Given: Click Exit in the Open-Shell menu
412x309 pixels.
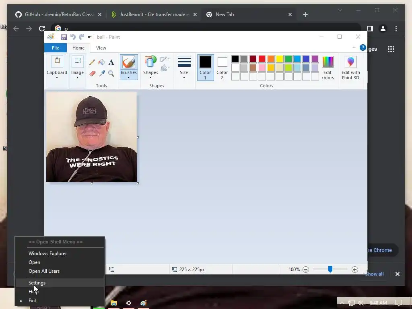Looking at the screenshot, I should coord(60,300).
